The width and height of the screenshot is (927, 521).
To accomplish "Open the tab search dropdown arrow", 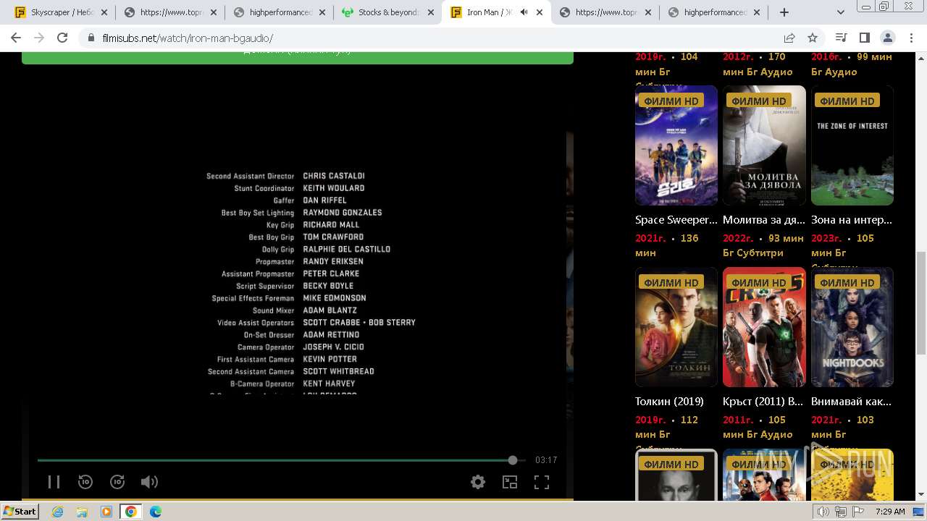I will pos(841,12).
